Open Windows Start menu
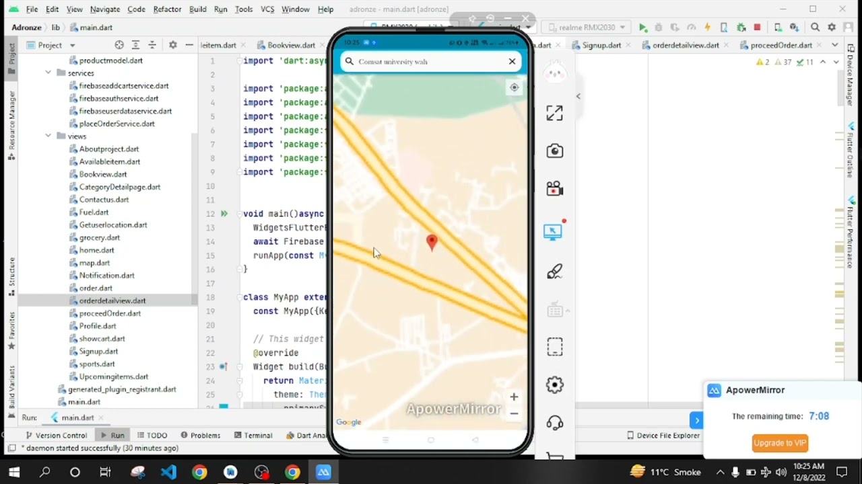862x484 pixels. pos(14,472)
